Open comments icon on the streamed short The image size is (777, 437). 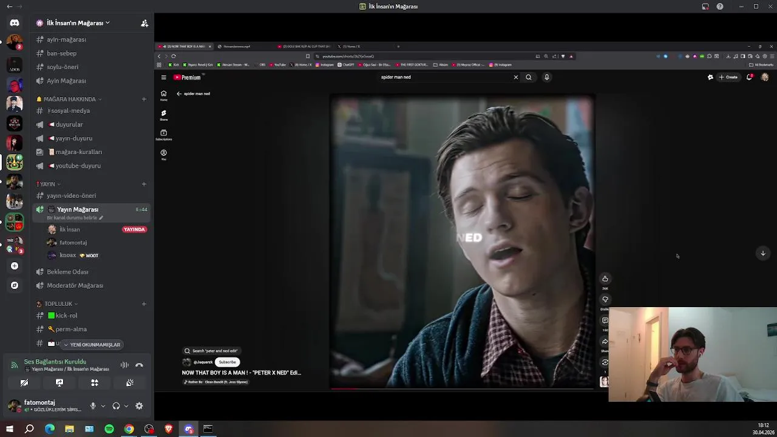[x=605, y=320]
